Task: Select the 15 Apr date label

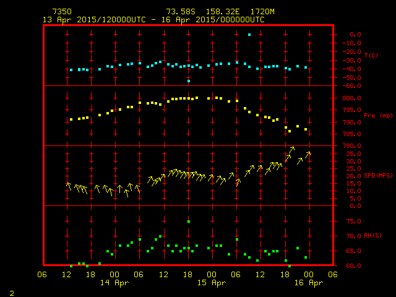Action: pos(211,283)
